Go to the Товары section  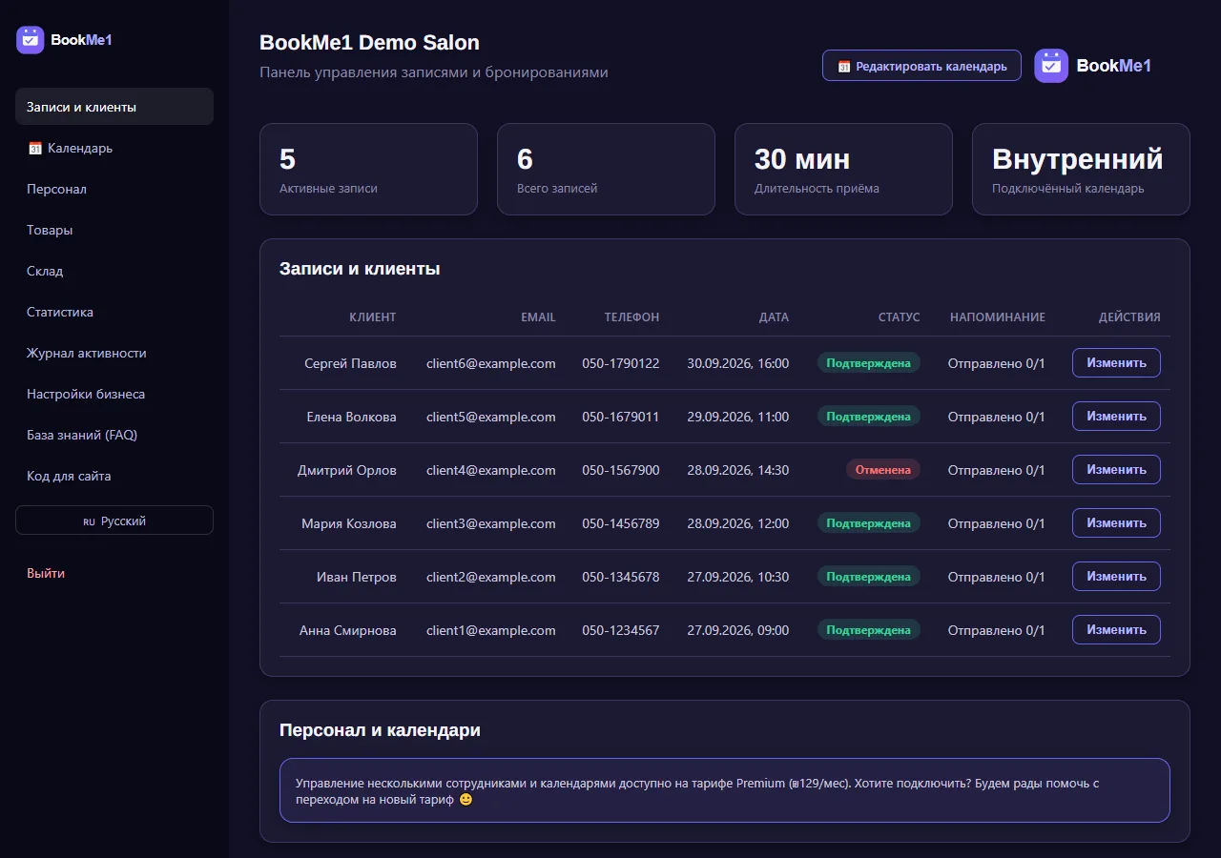pos(114,230)
